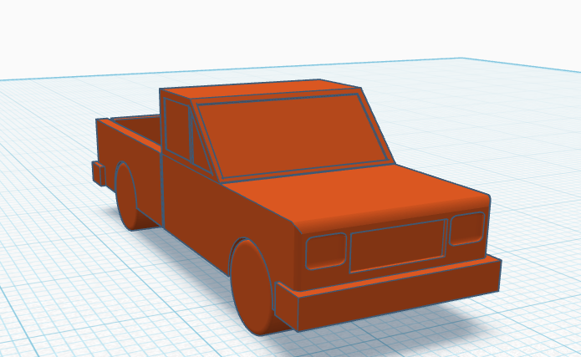Select the cab roof
The image size is (581, 357).
(259, 89)
